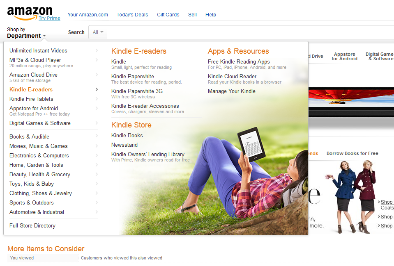Click into the search input field
Viewport: 394px width, 266px height.
tap(251, 32)
